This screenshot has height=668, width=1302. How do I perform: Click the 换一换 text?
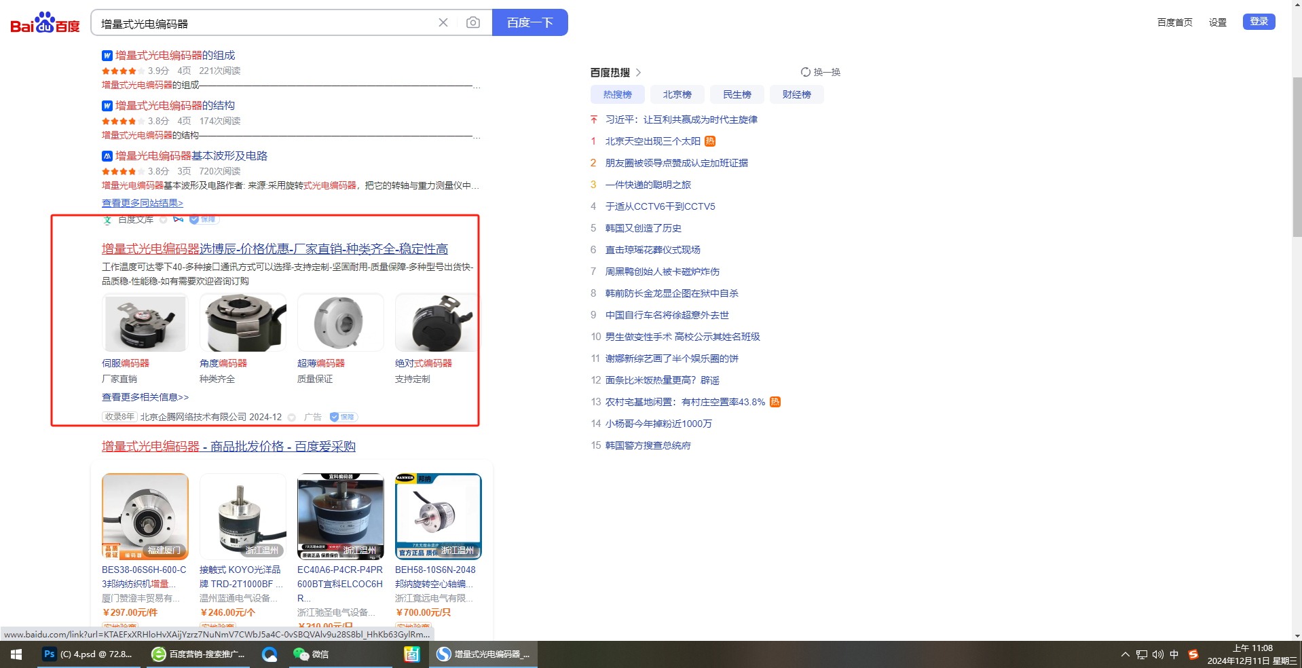827,72
